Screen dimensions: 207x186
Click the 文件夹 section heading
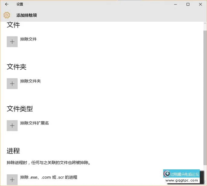tap(17, 67)
